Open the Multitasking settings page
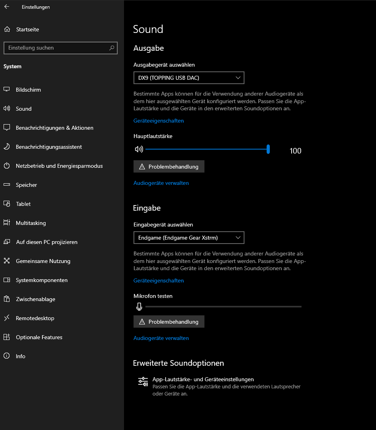 [x=31, y=223]
